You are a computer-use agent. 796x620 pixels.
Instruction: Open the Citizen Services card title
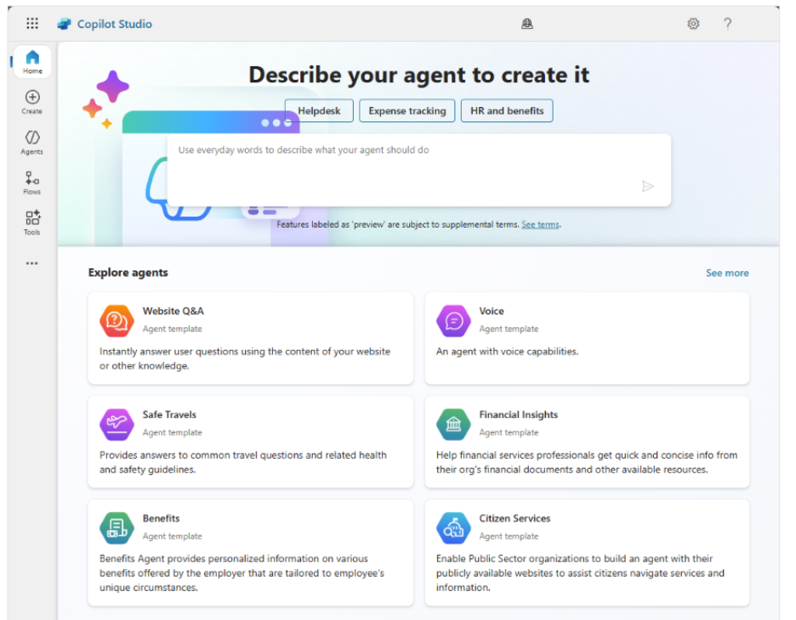[515, 519]
